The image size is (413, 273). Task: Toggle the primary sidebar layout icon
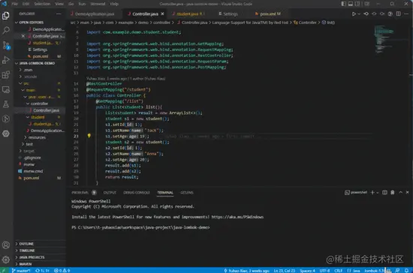click(343, 4)
